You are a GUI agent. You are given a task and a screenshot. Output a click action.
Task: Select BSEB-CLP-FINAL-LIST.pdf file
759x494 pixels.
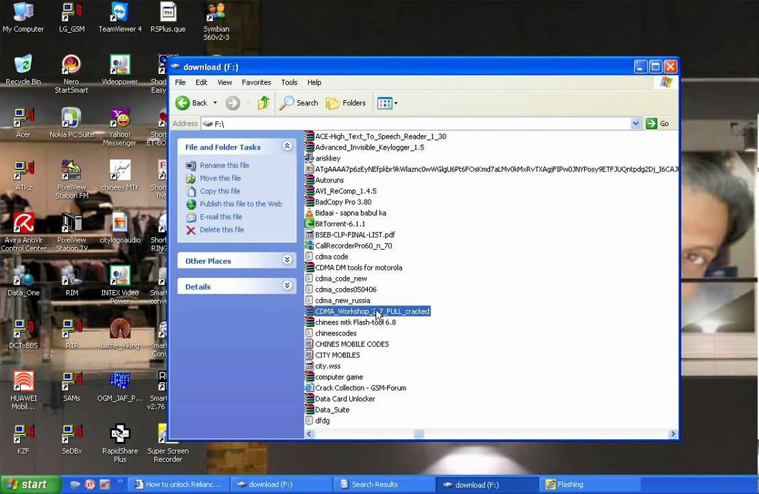[x=350, y=235]
